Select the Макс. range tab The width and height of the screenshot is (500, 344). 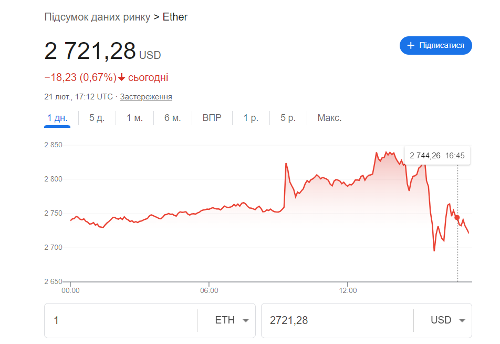pos(329,118)
